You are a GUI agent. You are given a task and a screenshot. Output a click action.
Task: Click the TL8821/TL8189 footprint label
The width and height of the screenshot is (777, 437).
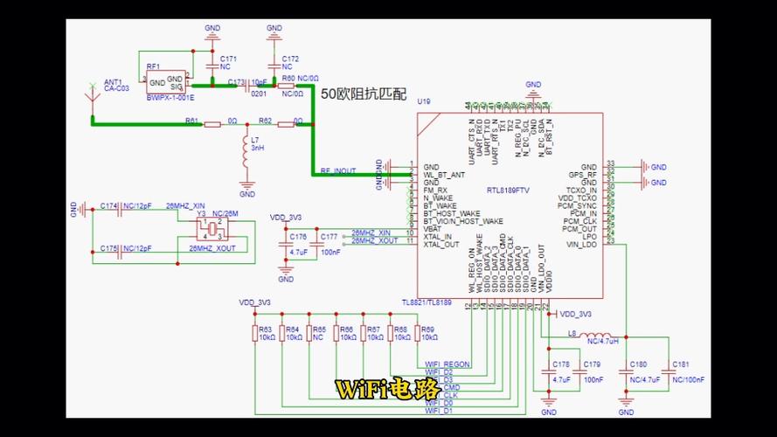427,302
